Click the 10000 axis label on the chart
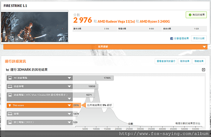Screen dimensions: 211x137 coord(96,129)
